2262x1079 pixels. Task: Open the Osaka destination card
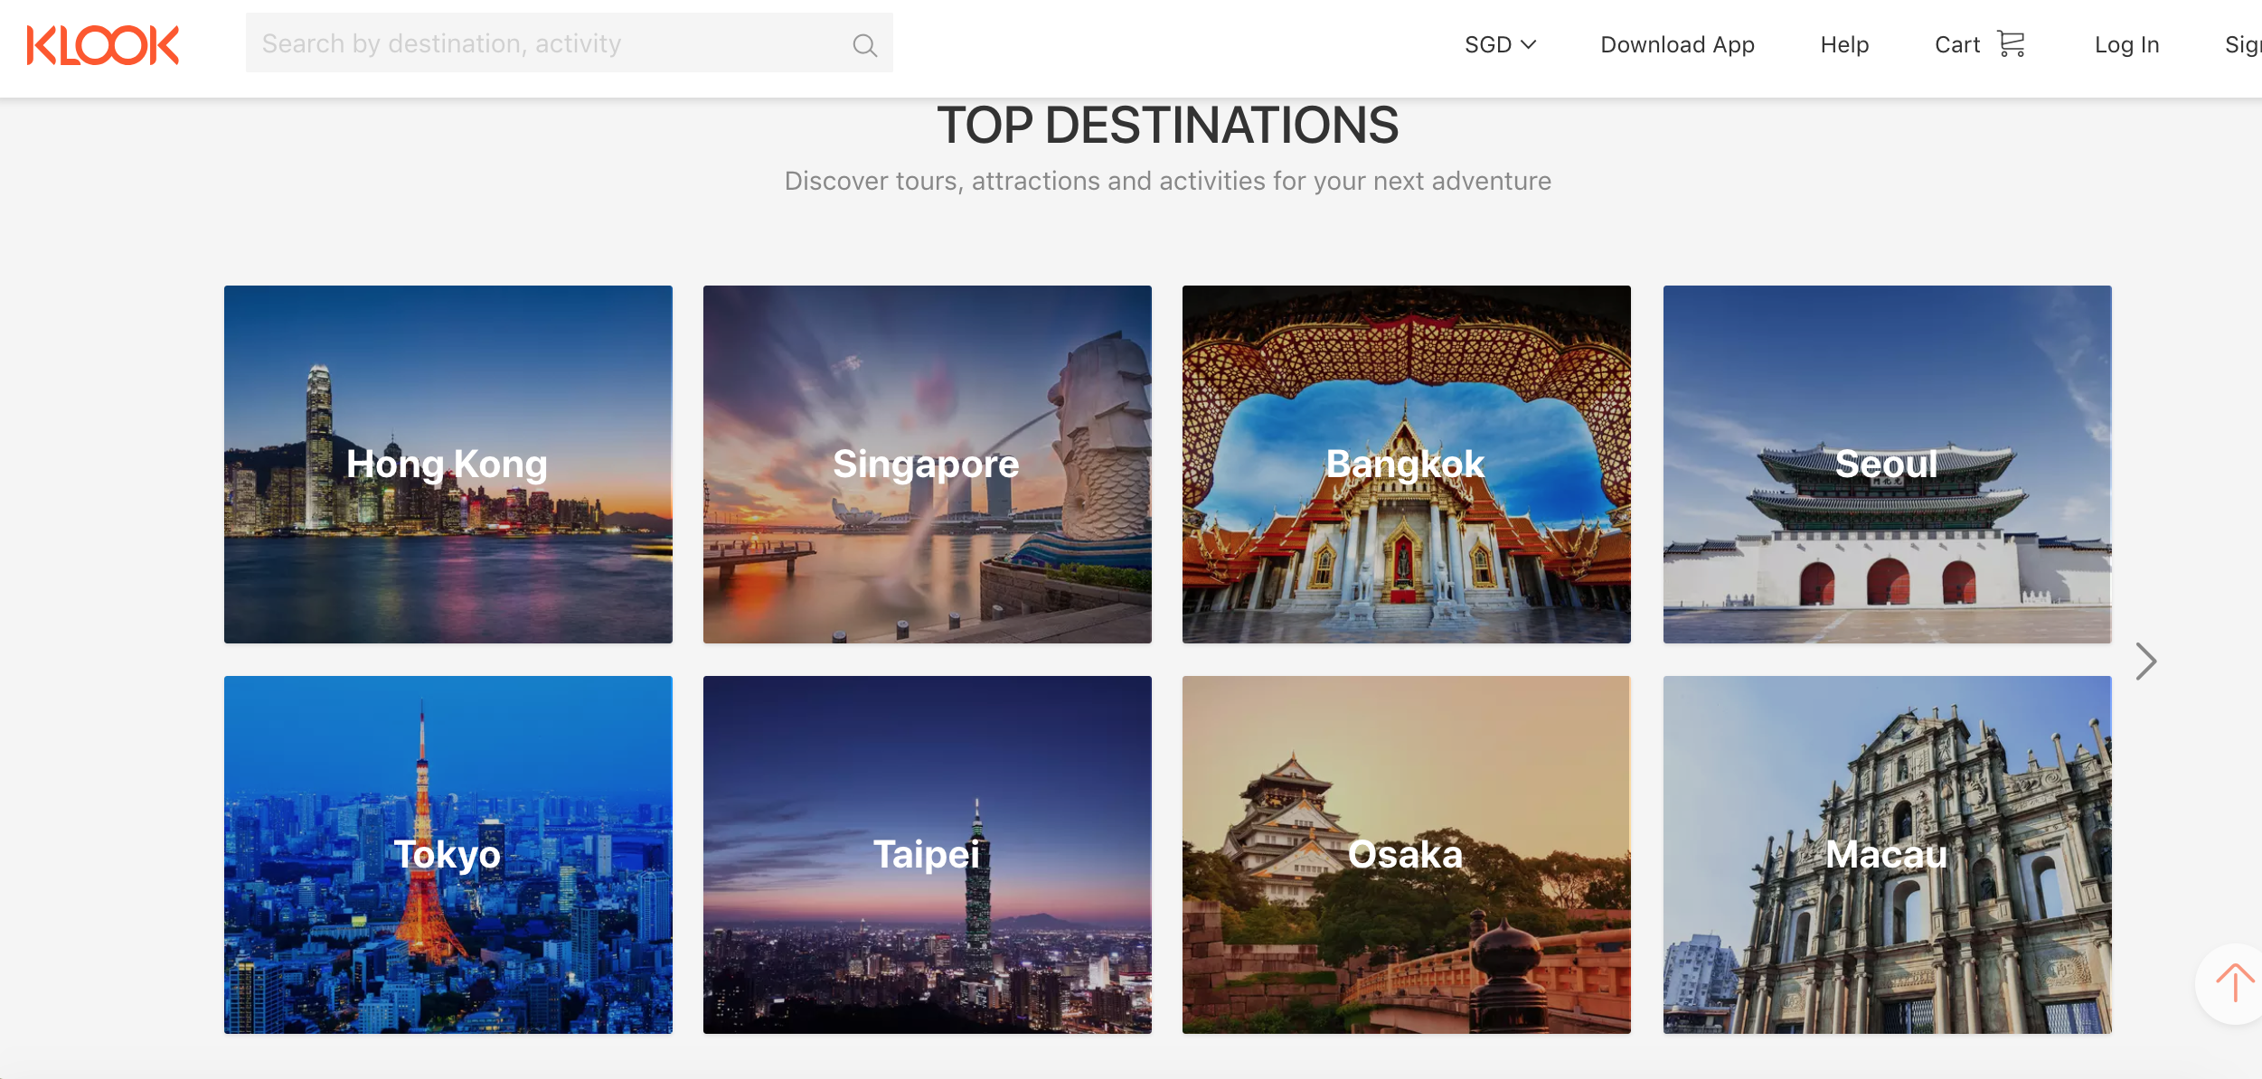click(x=1407, y=855)
